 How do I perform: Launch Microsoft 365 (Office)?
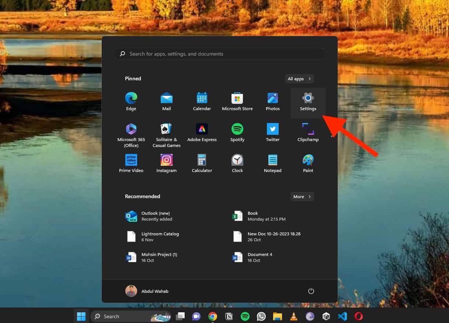(x=131, y=135)
